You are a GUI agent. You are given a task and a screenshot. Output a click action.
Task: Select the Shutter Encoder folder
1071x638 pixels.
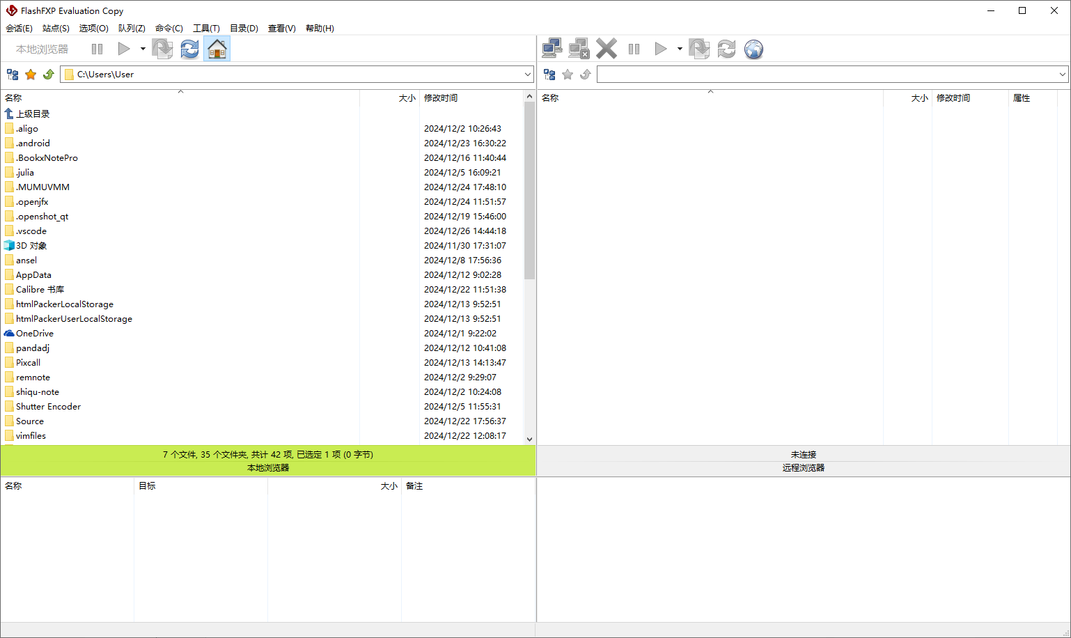tap(48, 407)
